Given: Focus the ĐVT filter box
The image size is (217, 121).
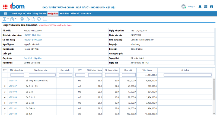Looking at the screenshot, I should 80,75.
